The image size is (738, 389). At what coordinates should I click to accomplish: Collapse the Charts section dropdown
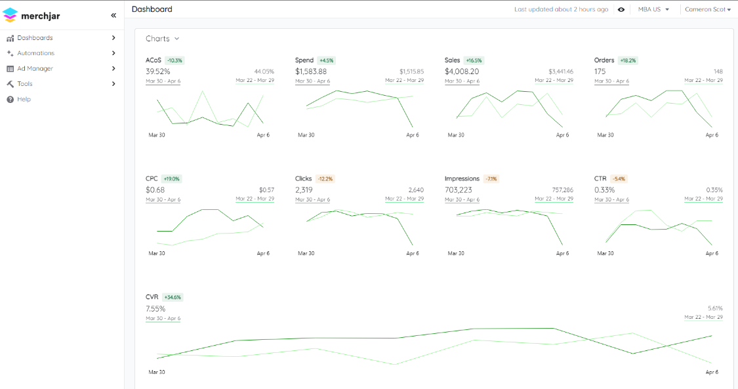coord(163,39)
